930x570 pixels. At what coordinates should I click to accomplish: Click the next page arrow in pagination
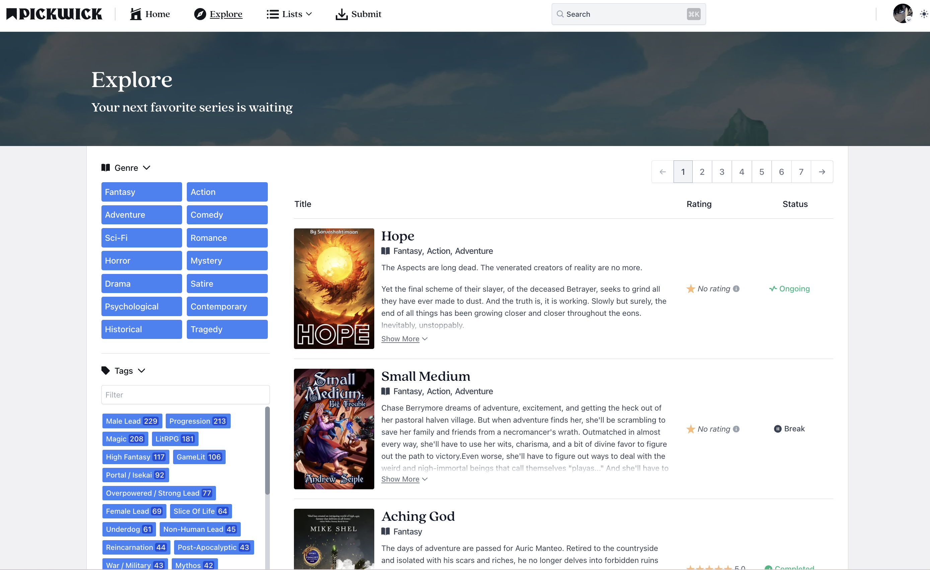click(x=822, y=172)
